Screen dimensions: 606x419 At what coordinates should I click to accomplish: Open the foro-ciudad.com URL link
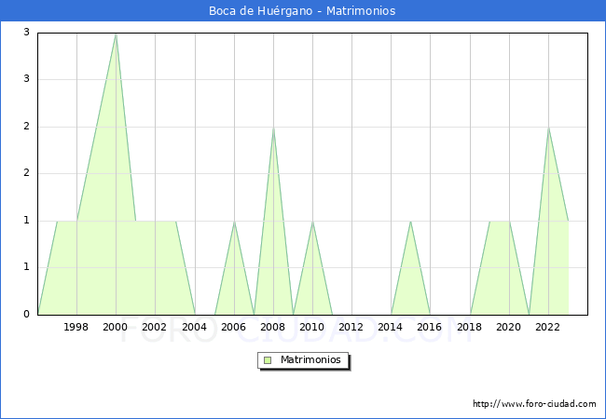(534, 404)
